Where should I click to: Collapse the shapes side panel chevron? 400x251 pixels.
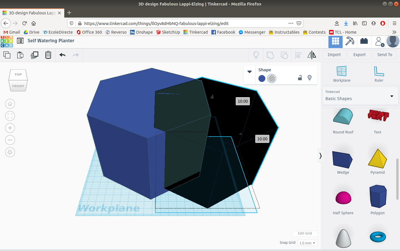click(320, 156)
